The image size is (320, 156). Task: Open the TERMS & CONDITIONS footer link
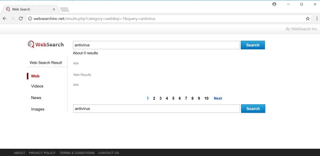click(77, 153)
